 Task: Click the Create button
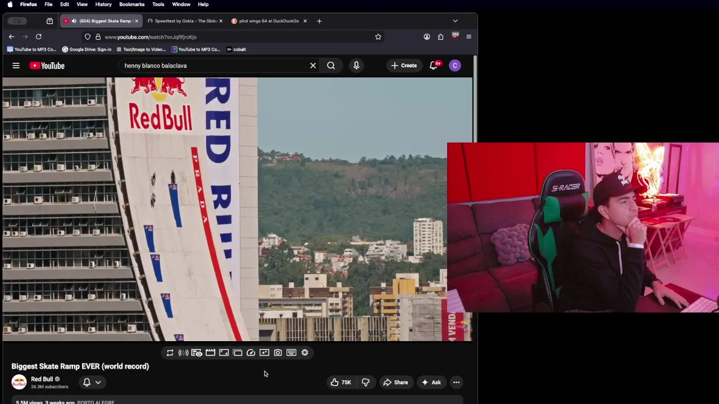(404, 66)
